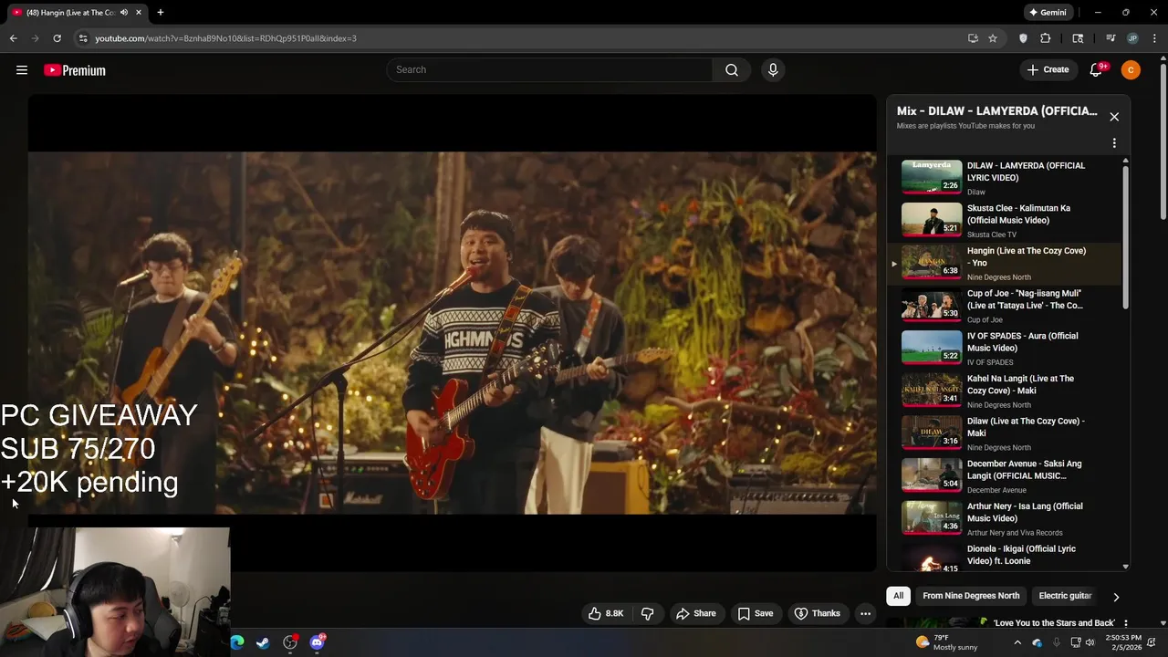The width and height of the screenshot is (1168, 657).
Task: Open 'Love You to the Stars' options menu
Action: (1125, 623)
